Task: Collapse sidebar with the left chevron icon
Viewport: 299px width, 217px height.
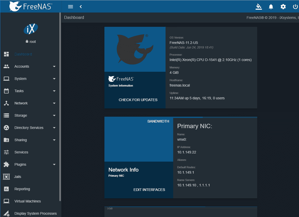Action: pos(81,7)
